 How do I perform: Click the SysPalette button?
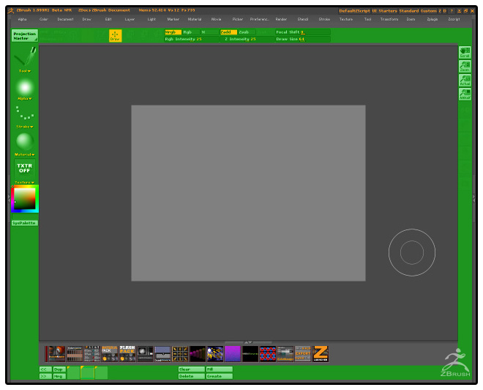pyautogui.click(x=25, y=223)
